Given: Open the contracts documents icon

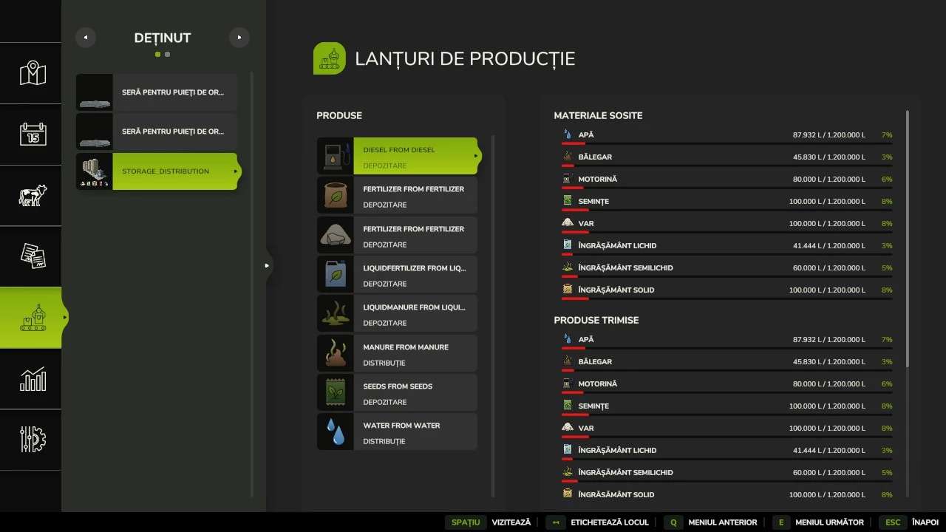Looking at the screenshot, I should [x=33, y=256].
